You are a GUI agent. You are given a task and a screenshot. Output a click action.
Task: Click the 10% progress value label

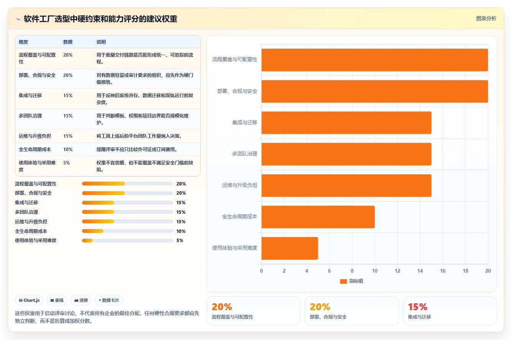tap(181, 231)
